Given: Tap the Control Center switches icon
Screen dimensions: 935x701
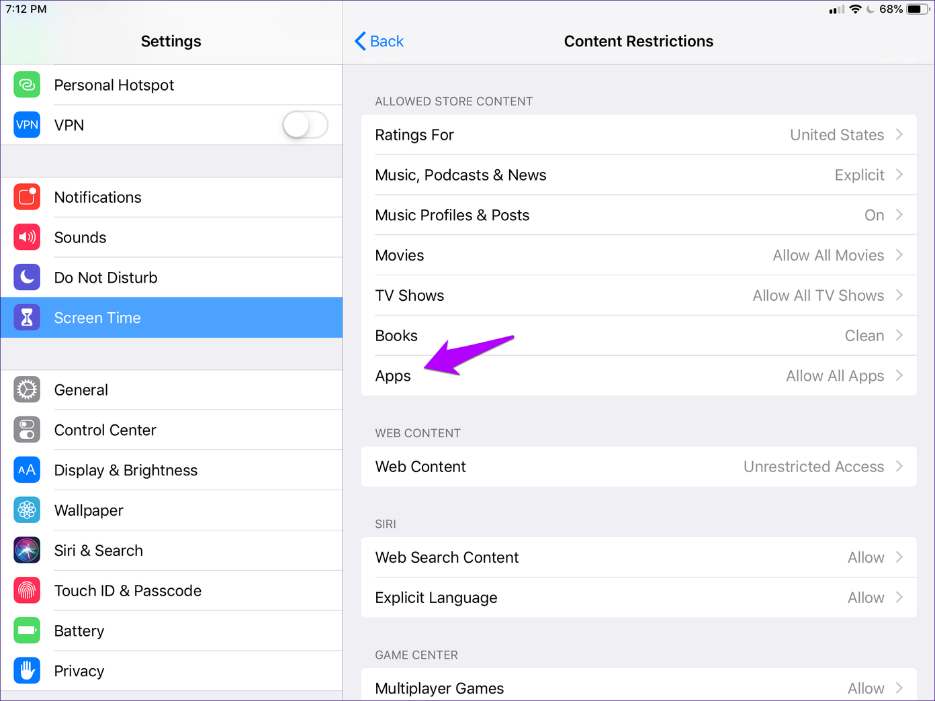Looking at the screenshot, I should 27,430.
